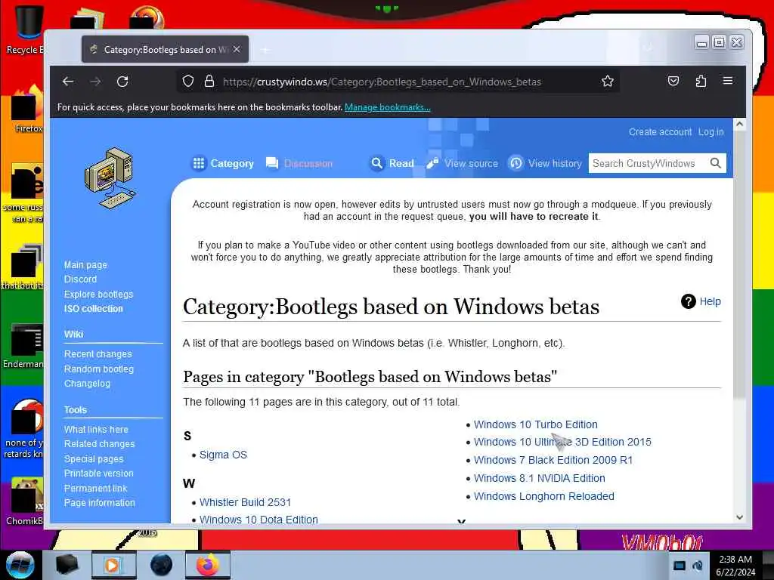Open the media player taskbar icon
Image resolution: width=774 pixels, height=580 pixels.
click(x=113, y=565)
